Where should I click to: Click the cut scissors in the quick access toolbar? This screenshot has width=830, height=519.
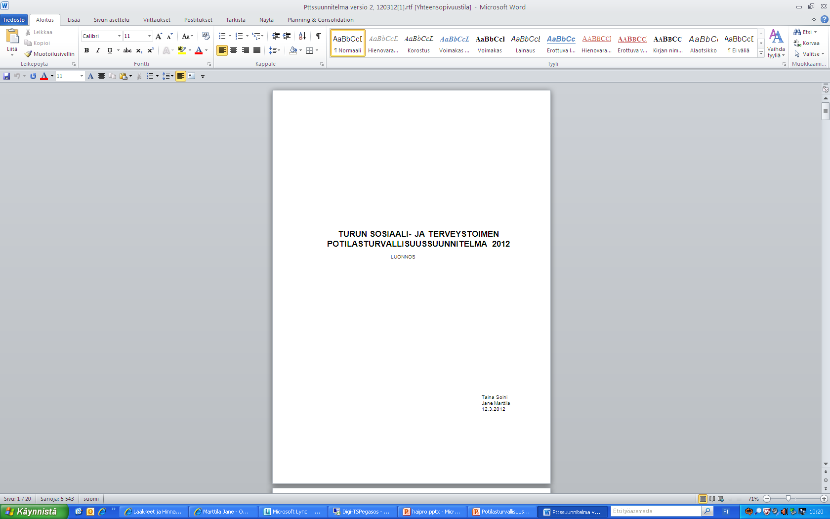click(139, 76)
